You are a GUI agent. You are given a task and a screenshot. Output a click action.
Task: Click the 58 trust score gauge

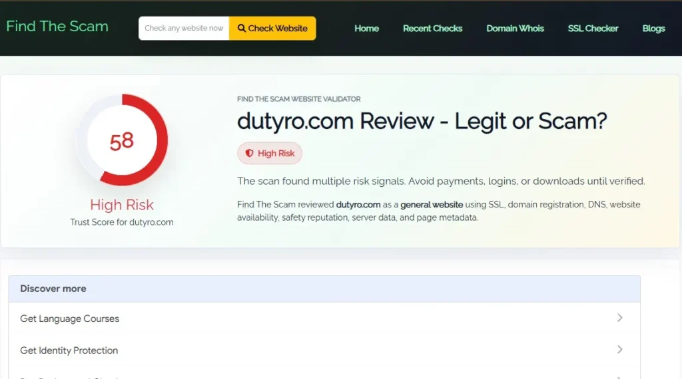(122, 140)
